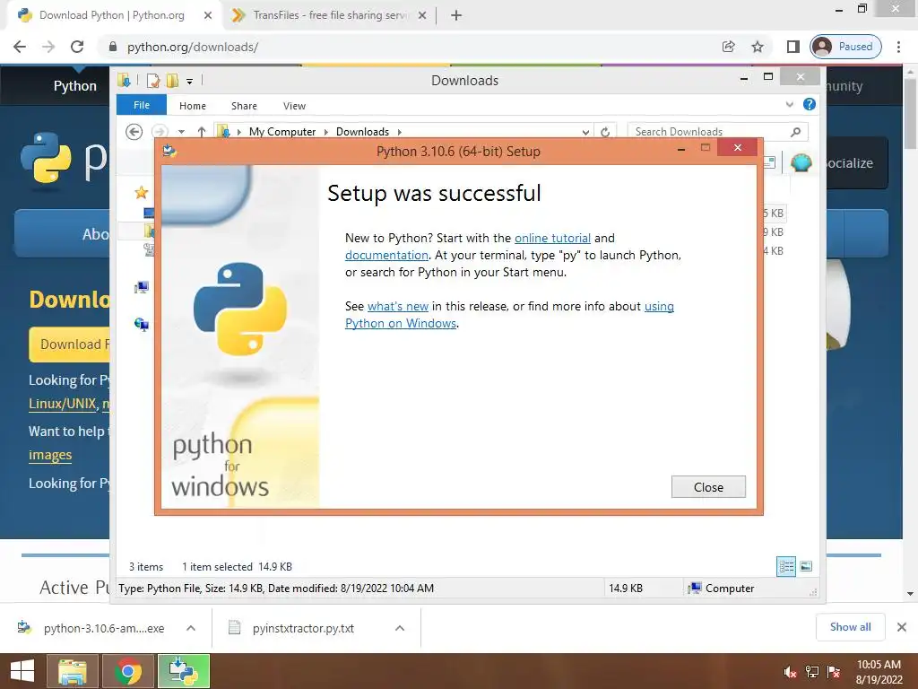The image size is (918, 689).
Task: Open Chrome from the taskbar
Action: [x=127, y=671]
